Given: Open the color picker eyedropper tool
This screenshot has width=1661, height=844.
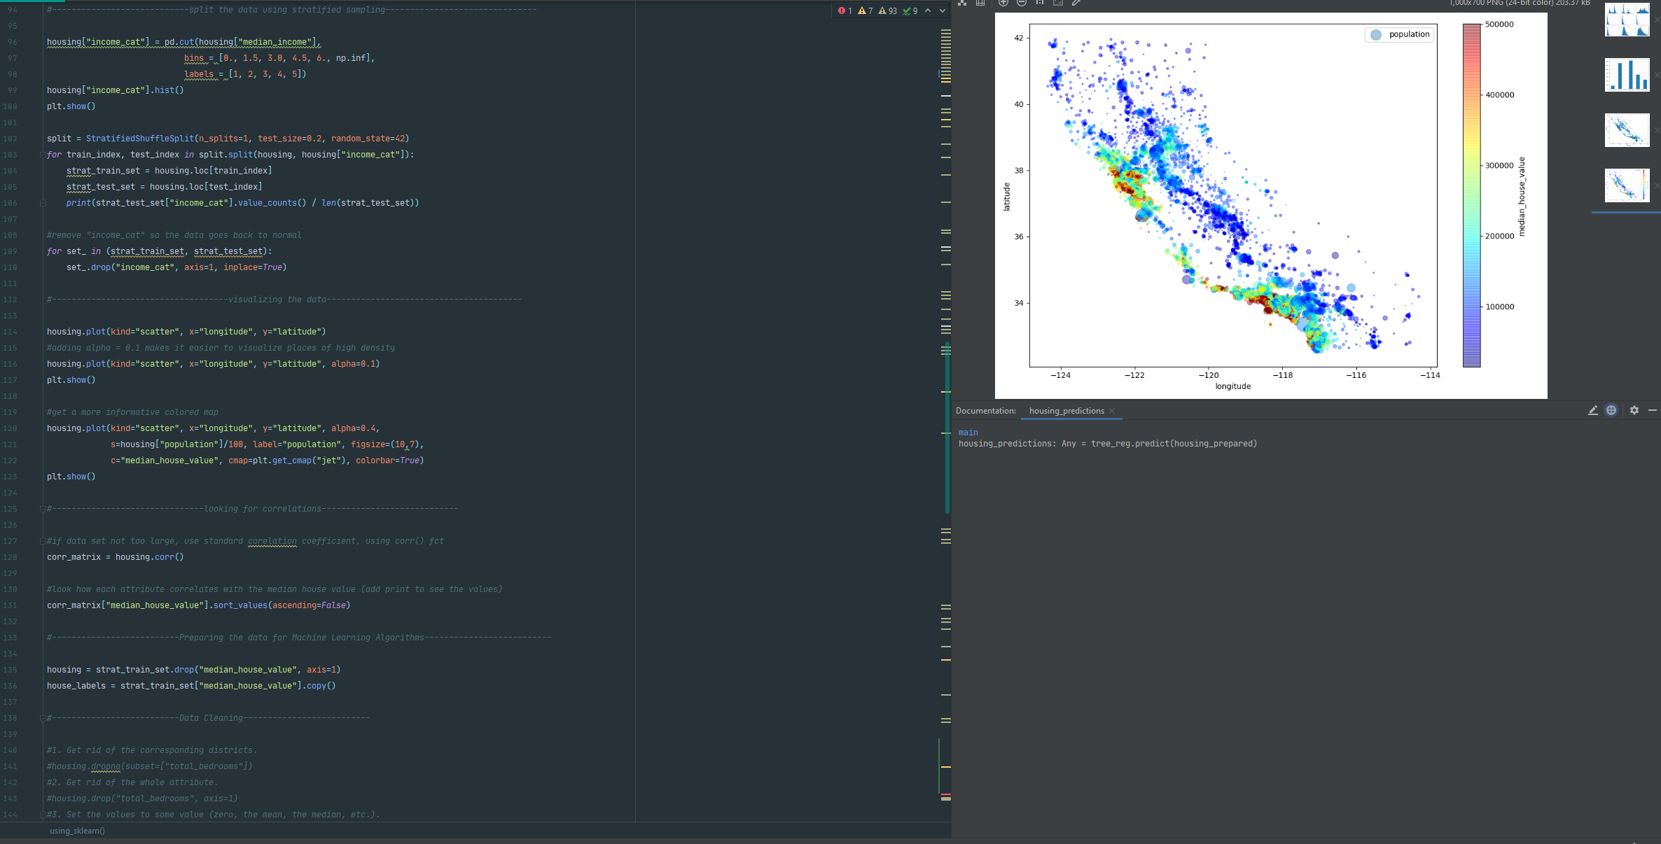Looking at the screenshot, I should (1076, 3).
